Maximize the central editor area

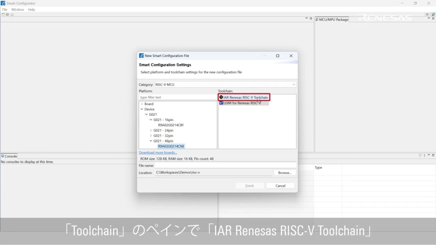[x=311, y=18]
